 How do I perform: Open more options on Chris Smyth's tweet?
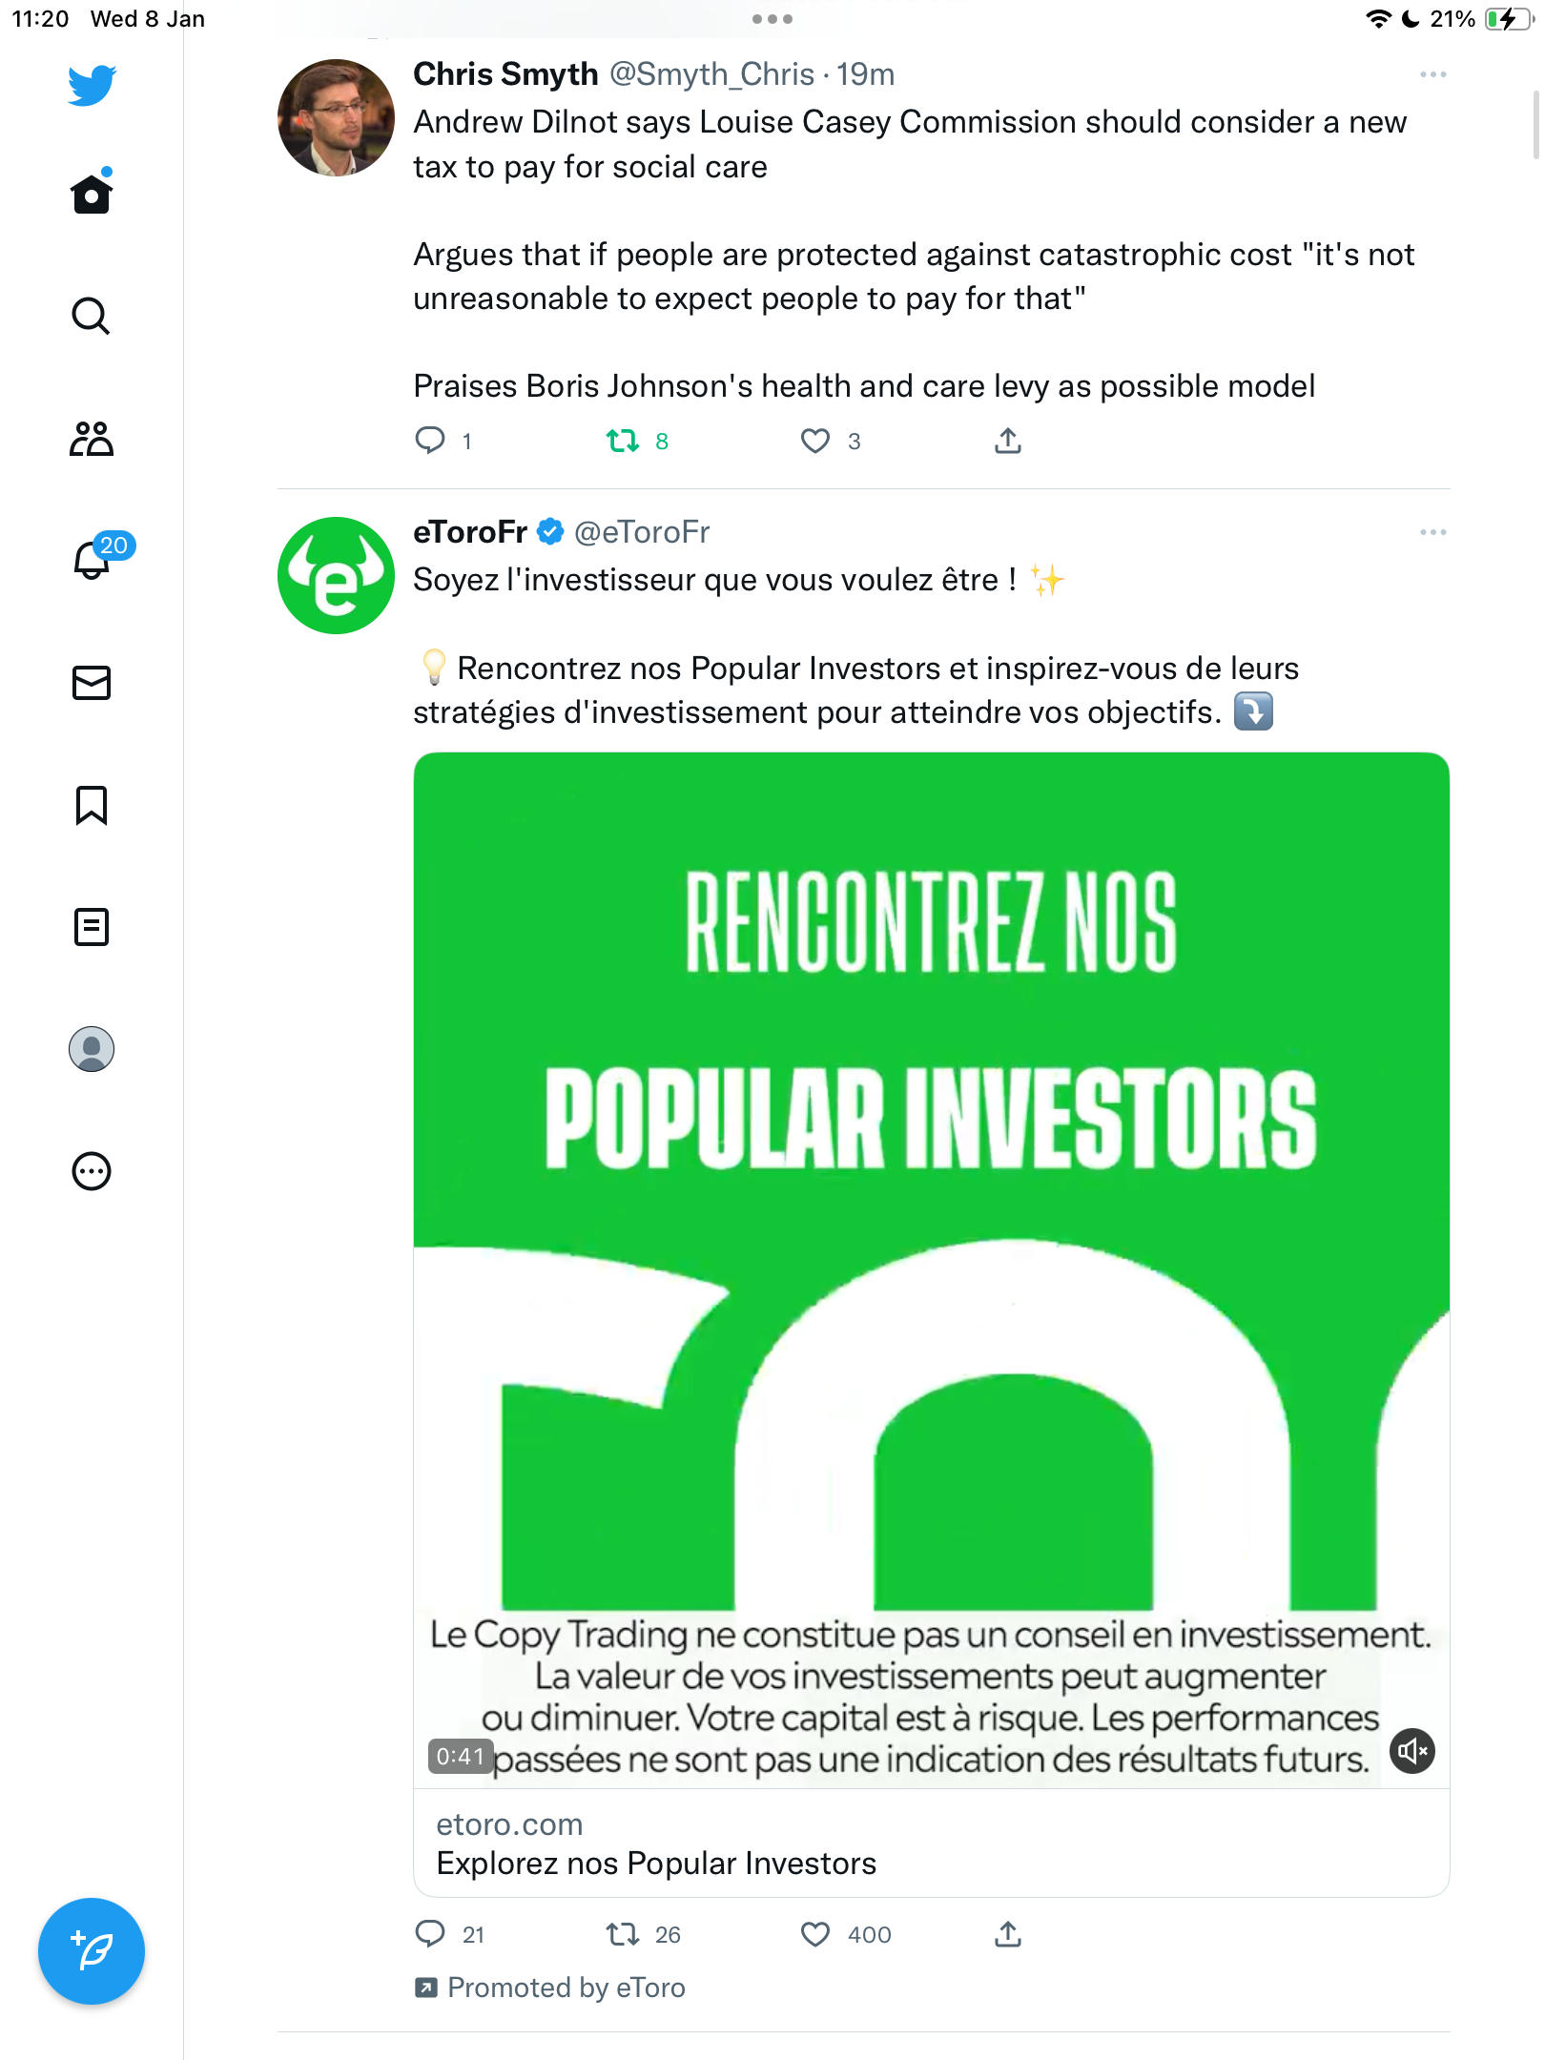(1432, 74)
